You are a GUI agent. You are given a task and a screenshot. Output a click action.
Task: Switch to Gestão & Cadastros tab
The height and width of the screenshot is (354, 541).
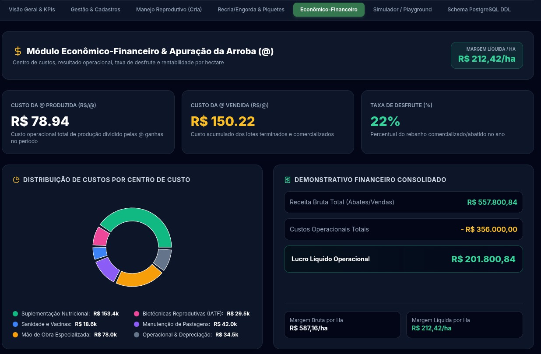point(95,10)
